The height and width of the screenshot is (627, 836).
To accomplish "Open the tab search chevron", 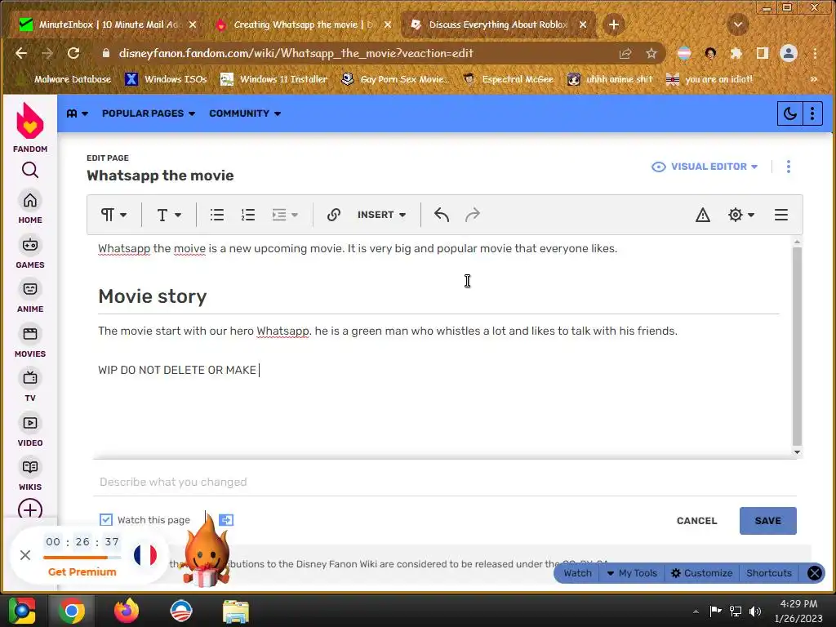I will tap(738, 24).
